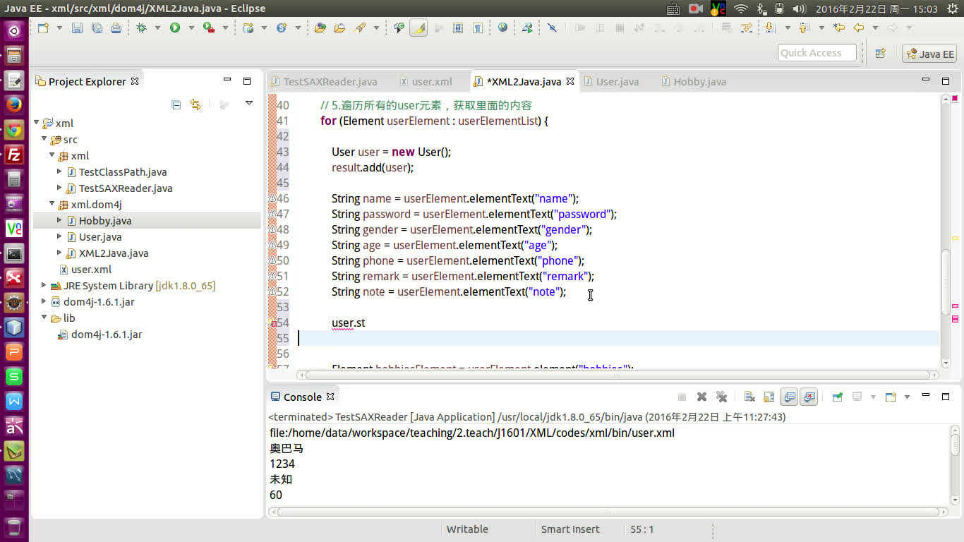This screenshot has width=964, height=542.
Task: Remove all terminated launches in Console toolbar
Action: pyautogui.click(x=721, y=396)
